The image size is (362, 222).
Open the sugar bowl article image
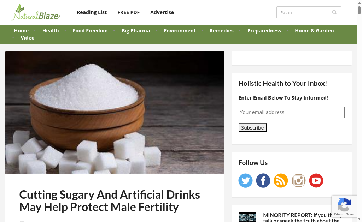115,112
